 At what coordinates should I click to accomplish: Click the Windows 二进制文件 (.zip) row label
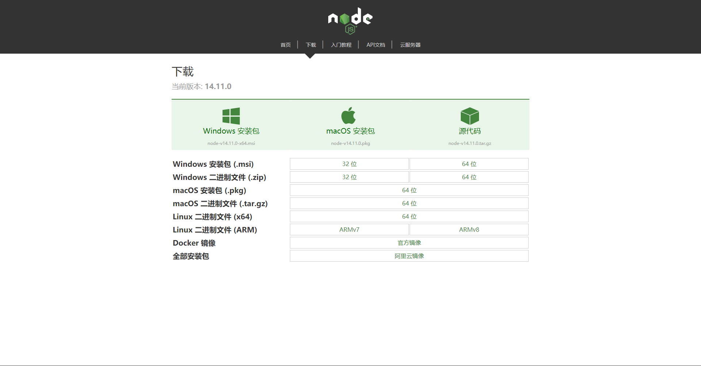tap(219, 177)
